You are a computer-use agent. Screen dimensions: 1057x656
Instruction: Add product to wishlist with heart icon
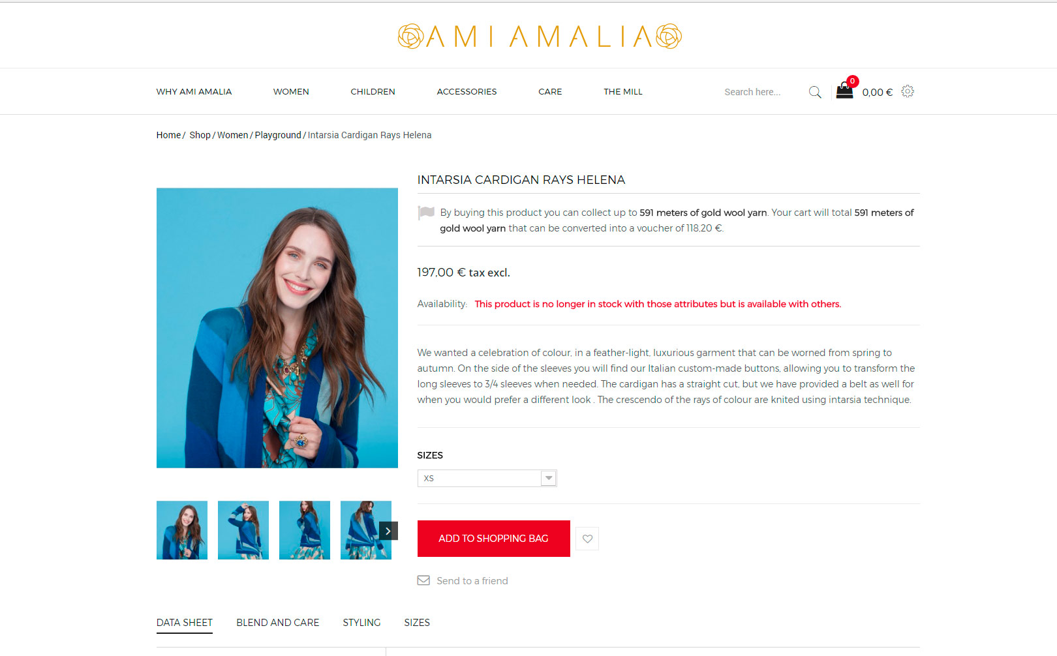coord(587,539)
